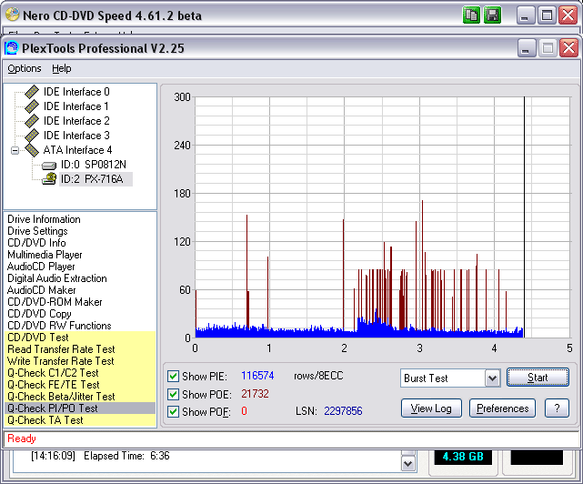Click the green copy icon in Nero window
Viewport: 583px width, 484px height.
[471, 15]
